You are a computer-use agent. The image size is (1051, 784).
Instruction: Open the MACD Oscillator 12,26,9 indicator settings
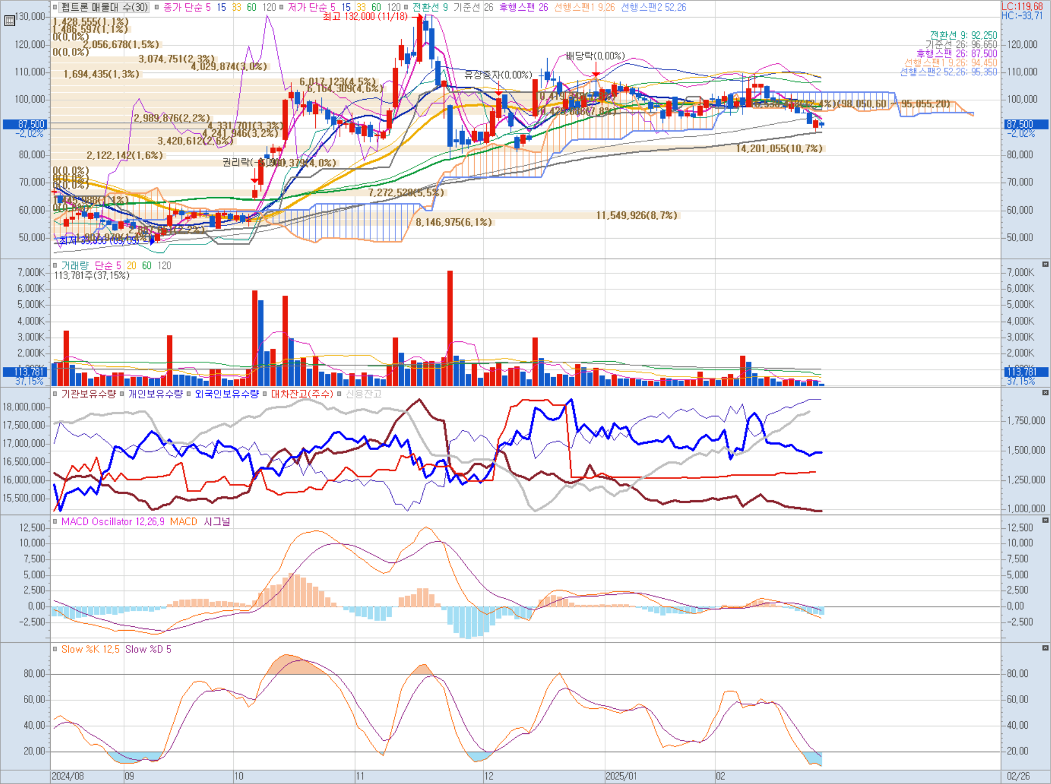coord(113,521)
